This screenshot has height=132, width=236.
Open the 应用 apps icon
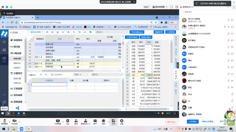click(x=113, y=122)
